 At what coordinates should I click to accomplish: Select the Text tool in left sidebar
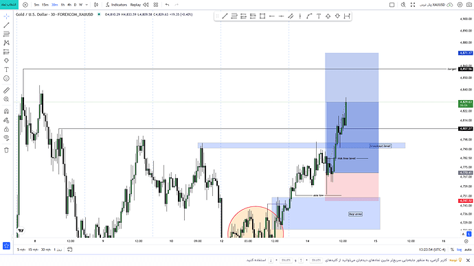6,70
